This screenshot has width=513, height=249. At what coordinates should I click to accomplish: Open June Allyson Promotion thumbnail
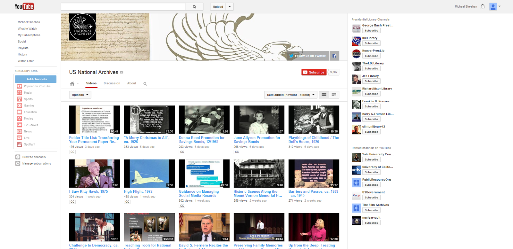coord(259,120)
